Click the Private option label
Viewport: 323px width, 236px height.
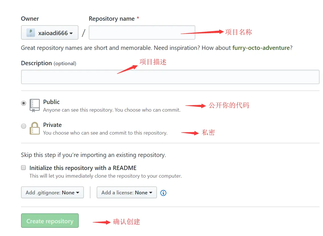click(52, 125)
